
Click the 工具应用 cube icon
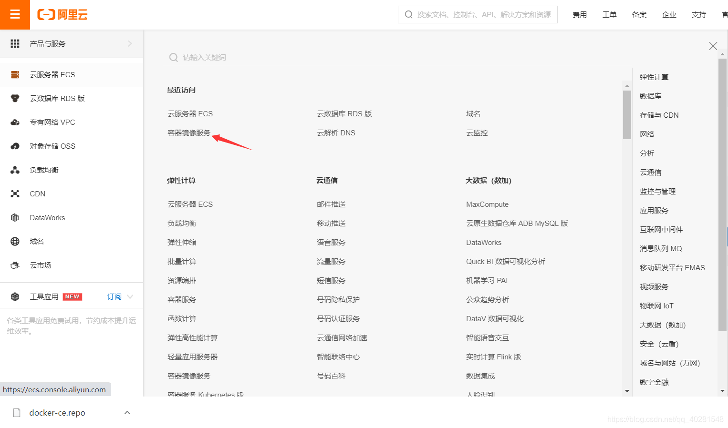tap(15, 296)
